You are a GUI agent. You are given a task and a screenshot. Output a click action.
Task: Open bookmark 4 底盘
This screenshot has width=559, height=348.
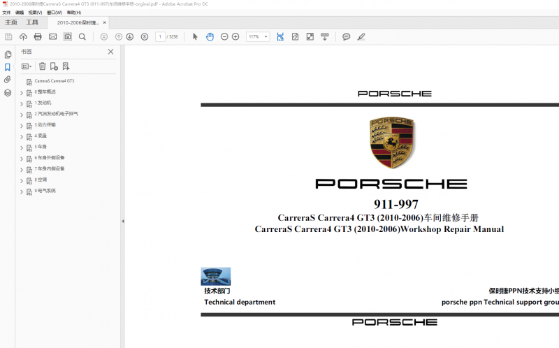point(41,136)
